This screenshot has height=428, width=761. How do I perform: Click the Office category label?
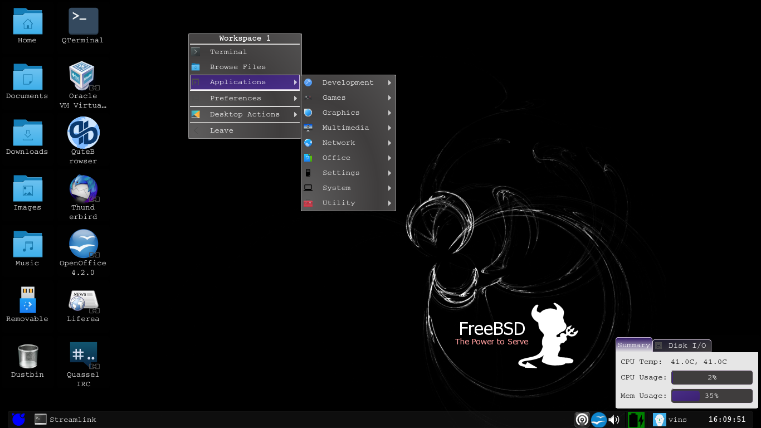tap(336, 158)
